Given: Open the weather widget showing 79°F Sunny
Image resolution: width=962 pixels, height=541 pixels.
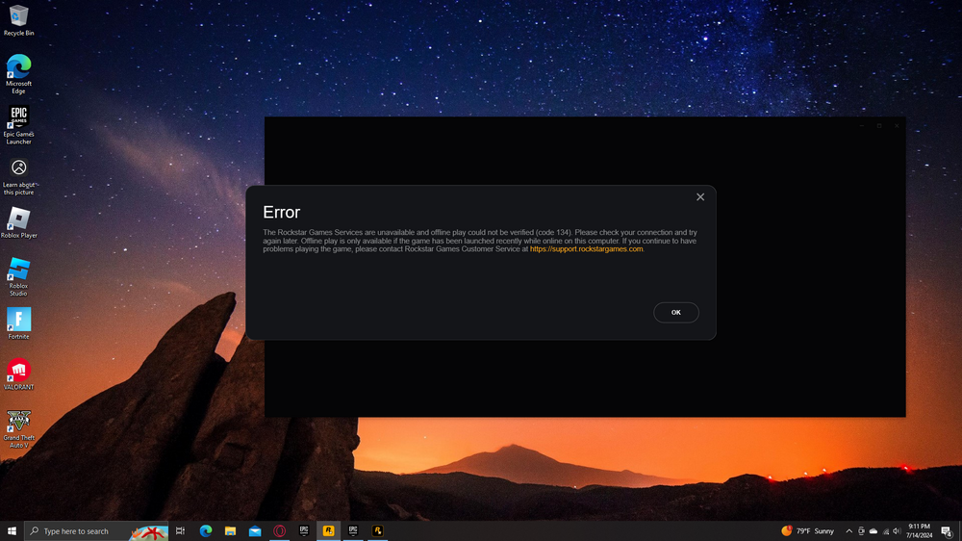Looking at the screenshot, I should pos(807,531).
